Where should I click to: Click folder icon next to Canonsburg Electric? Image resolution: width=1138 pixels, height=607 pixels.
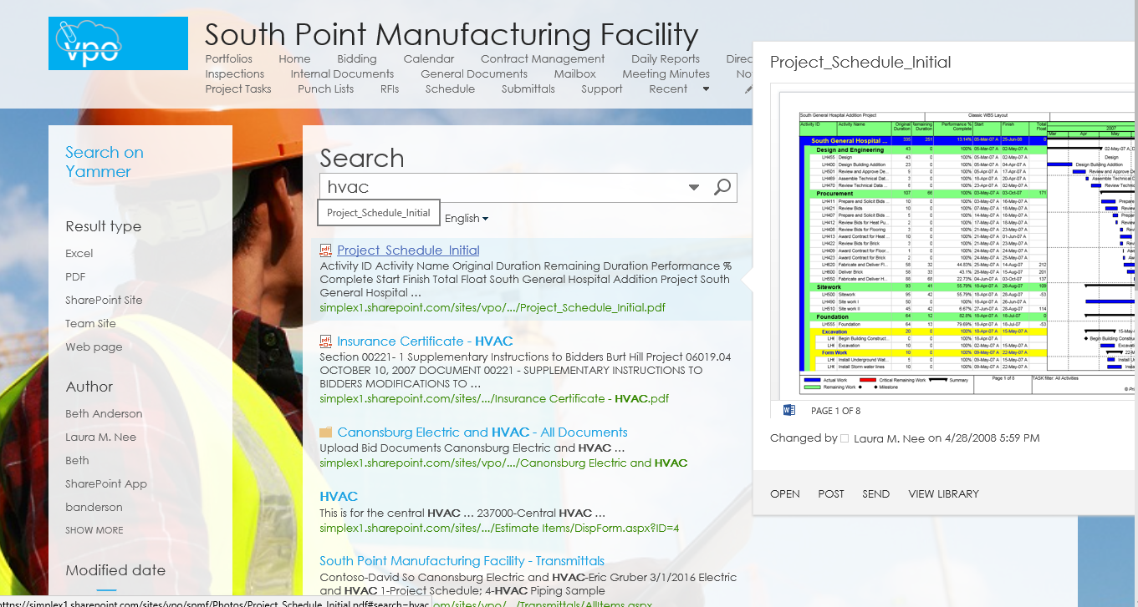pos(326,432)
